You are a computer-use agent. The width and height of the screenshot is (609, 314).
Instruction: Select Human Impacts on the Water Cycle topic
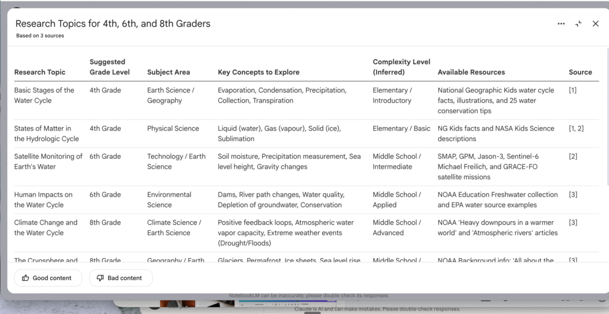point(43,199)
